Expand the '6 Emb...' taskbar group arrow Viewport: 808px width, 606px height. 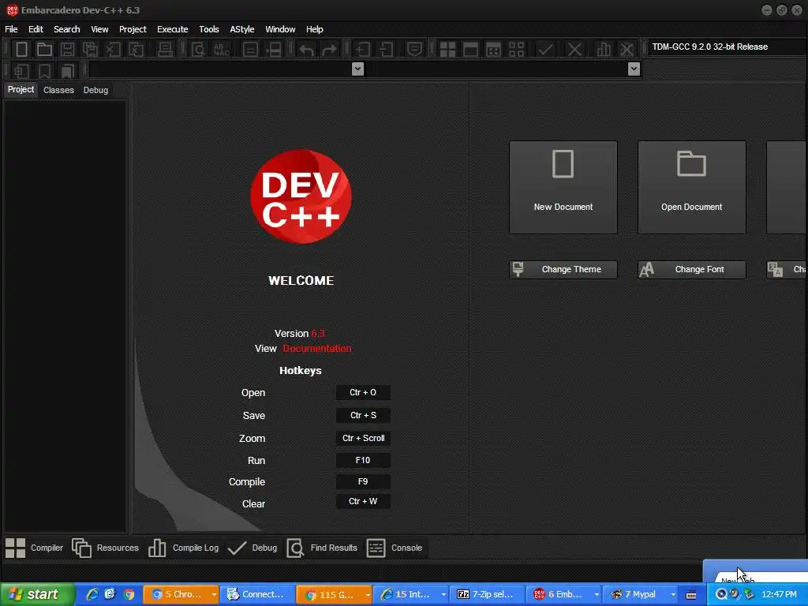click(x=597, y=595)
